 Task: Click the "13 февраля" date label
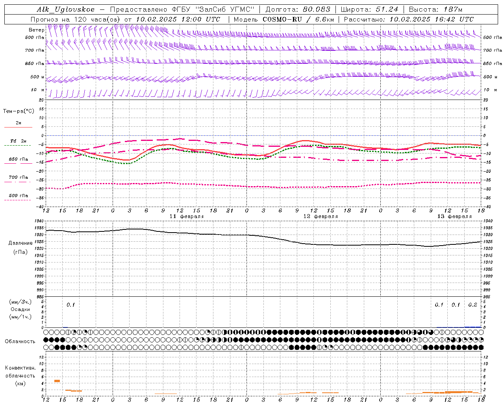click(x=454, y=216)
